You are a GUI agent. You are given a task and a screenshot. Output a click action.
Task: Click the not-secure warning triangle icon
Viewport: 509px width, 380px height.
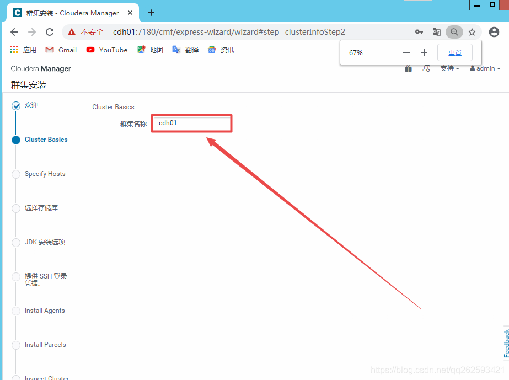(72, 32)
